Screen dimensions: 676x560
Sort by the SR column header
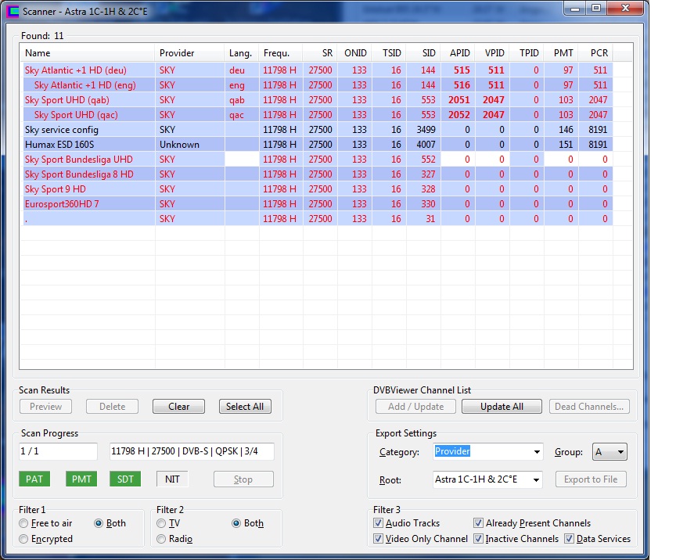click(x=320, y=53)
